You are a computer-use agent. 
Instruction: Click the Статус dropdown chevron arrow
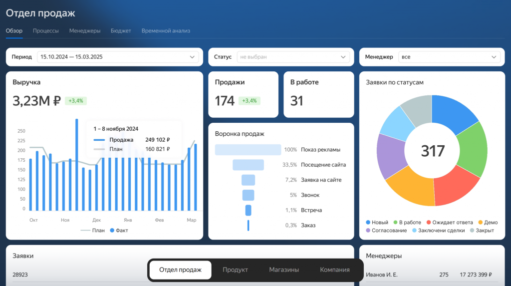343,57
